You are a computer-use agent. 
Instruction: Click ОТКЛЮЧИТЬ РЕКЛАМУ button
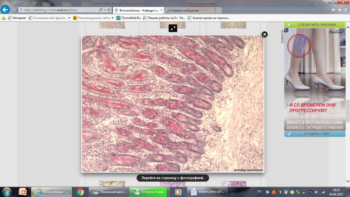[x=315, y=25]
